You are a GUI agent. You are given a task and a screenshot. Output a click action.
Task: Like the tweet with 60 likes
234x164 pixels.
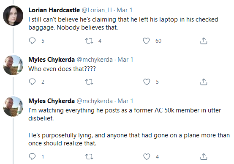[x=146, y=41]
